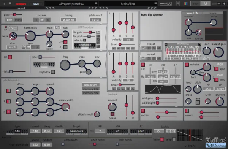Switch to easy view mode

pos(196,3)
